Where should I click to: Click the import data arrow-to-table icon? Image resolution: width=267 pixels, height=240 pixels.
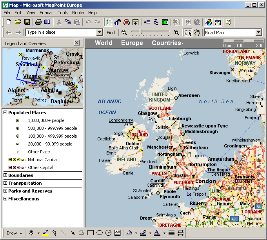[147, 22]
